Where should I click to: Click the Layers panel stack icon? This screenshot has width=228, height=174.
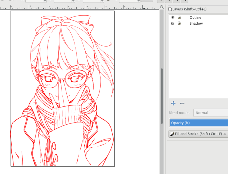(170, 9)
